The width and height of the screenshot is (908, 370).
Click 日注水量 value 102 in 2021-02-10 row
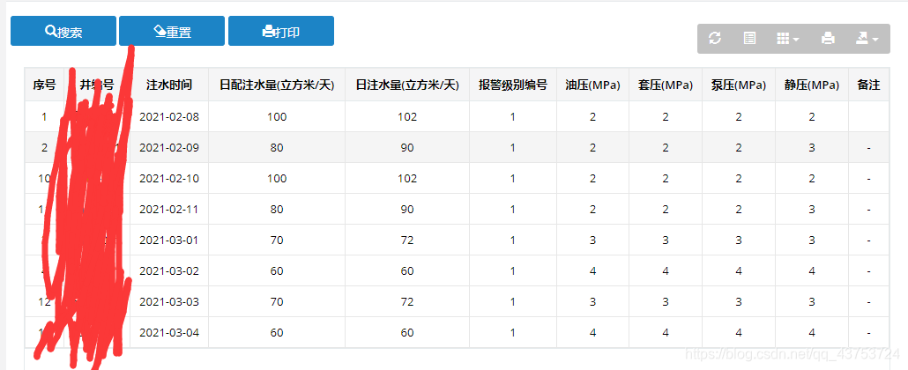point(407,178)
